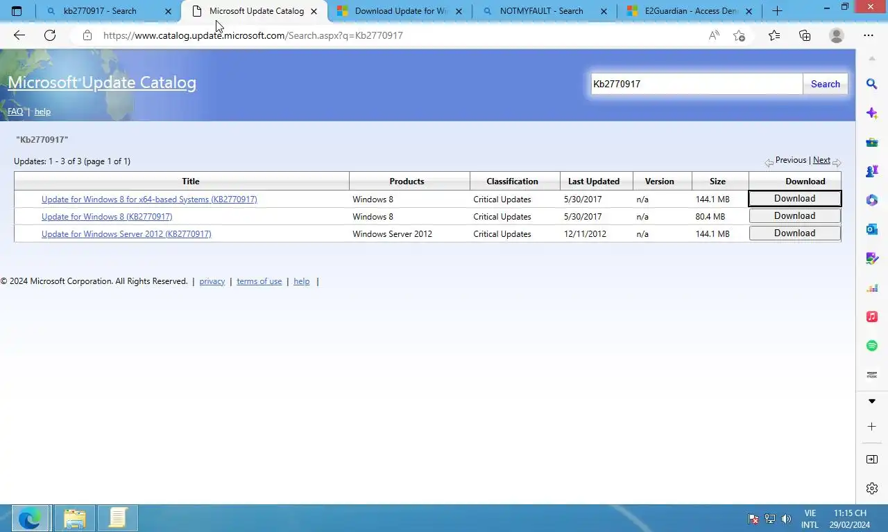Open Edge Settings and more menu

point(869,35)
